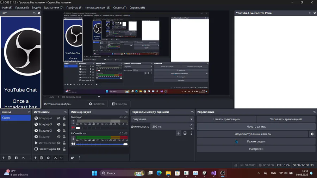Toggle lock on Браузер 3 source

click(x=64, y=124)
